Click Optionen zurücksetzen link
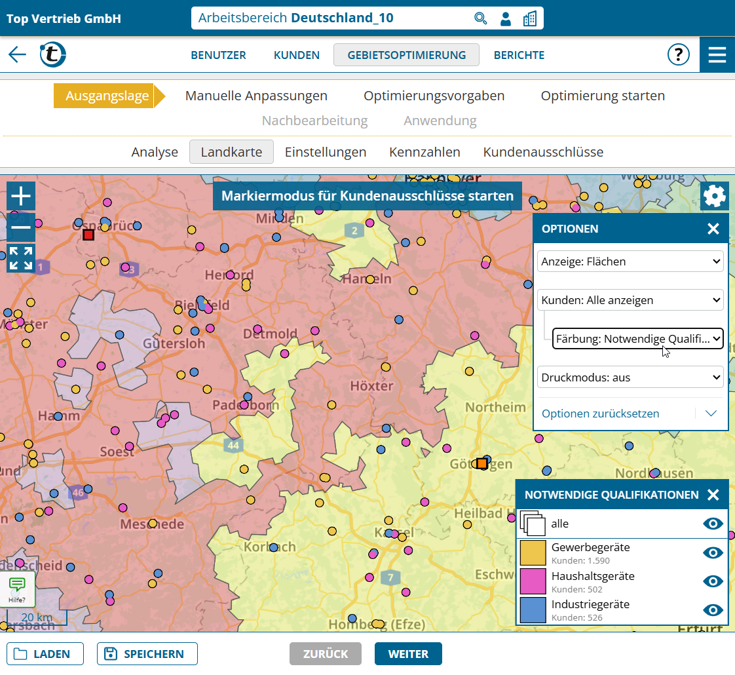 [x=601, y=414]
